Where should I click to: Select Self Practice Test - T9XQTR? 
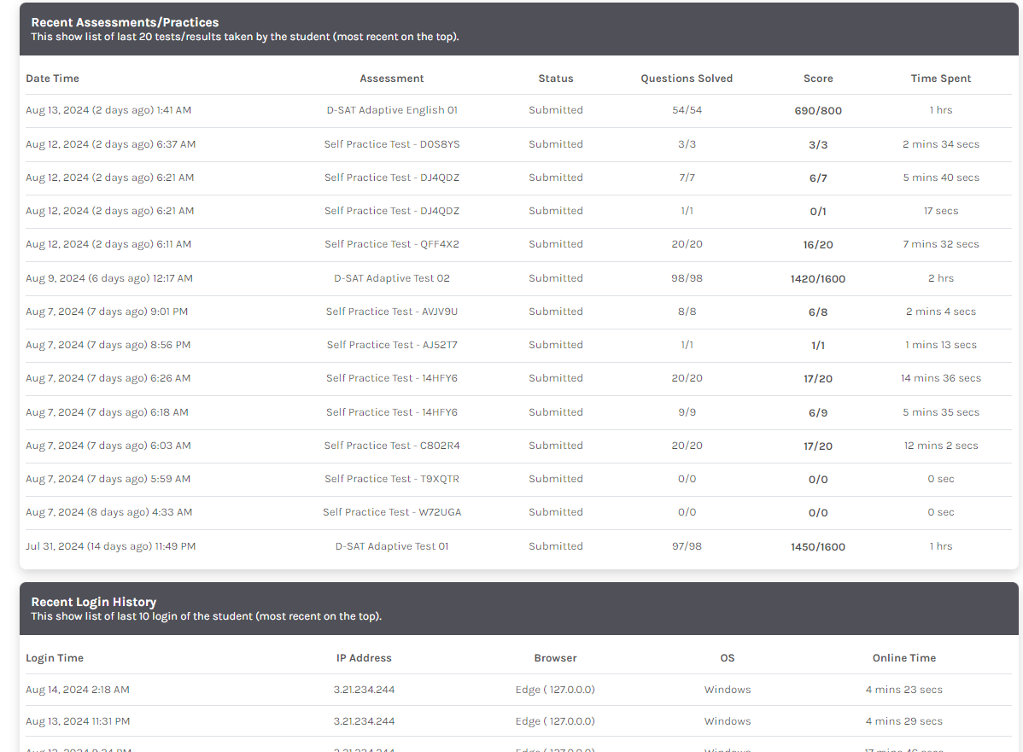click(392, 479)
